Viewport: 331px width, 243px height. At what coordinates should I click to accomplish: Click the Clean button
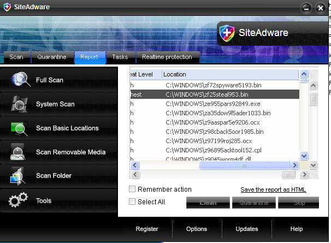point(208,203)
